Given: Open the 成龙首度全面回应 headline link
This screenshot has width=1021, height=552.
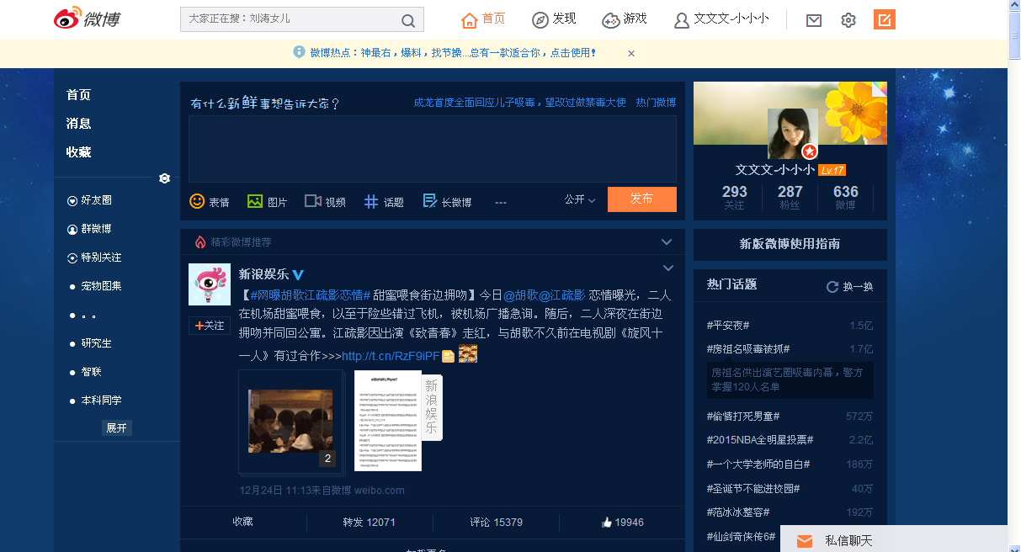Looking at the screenshot, I should pos(519,102).
